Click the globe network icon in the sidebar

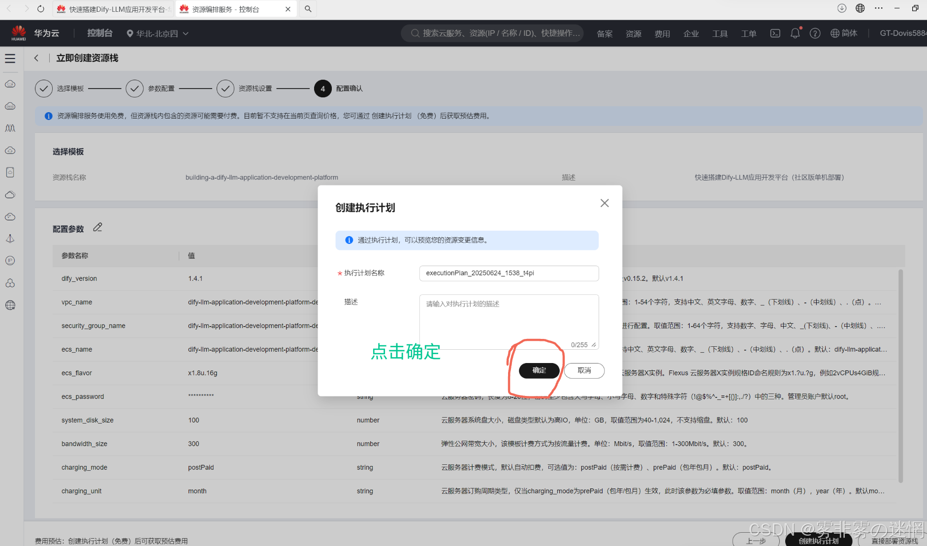[10, 305]
